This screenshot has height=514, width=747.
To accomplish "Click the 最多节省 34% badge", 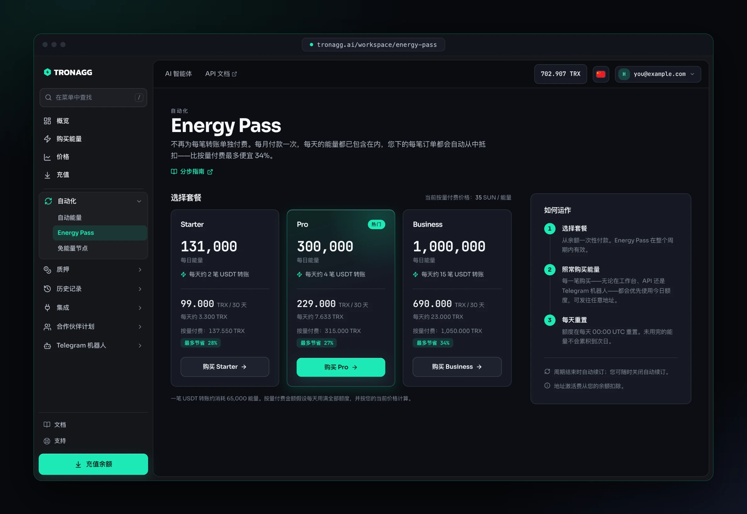I will (x=433, y=343).
